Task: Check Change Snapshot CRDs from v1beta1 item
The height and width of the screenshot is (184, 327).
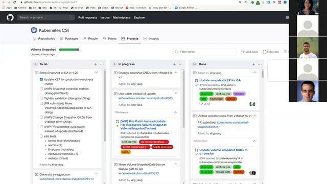Action: coord(41,117)
